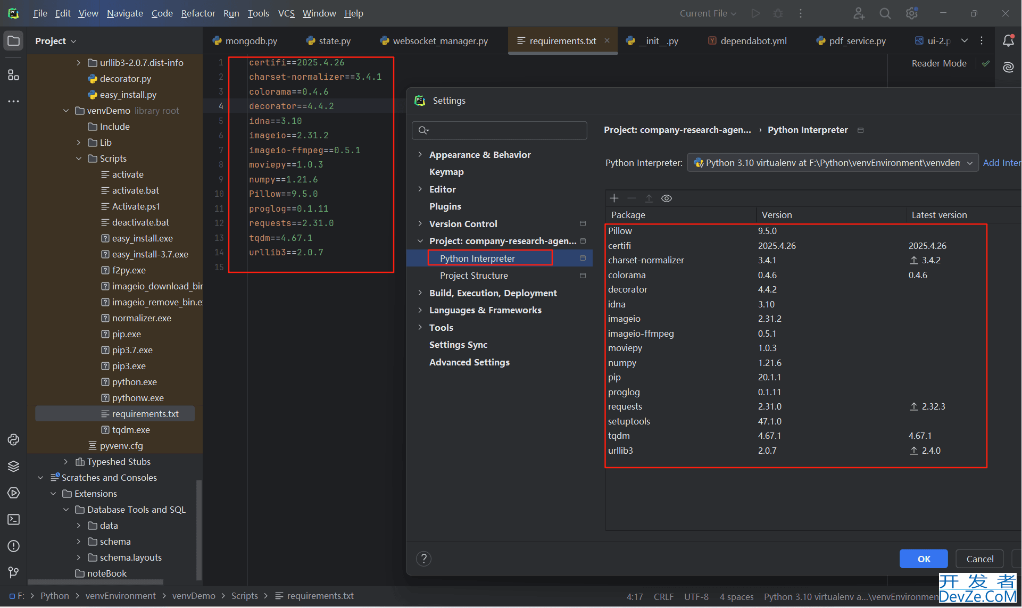Open the Navigate menu
This screenshot has width=1022, height=608.
click(x=124, y=13)
